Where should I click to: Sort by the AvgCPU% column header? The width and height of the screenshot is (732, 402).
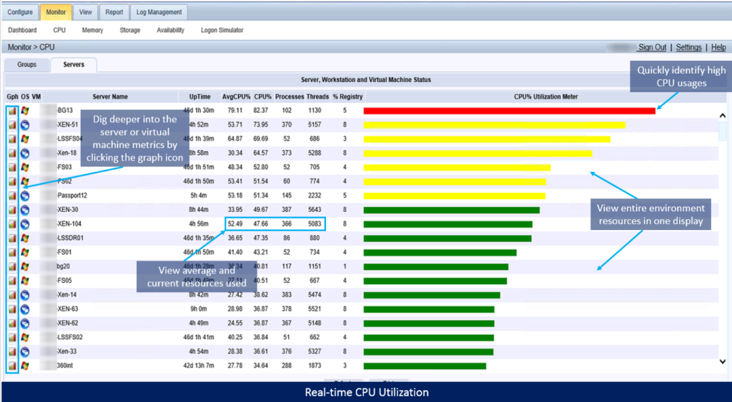coord(235,96)
